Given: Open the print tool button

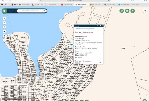Looking at the screenshot, I should pos(122,11).
